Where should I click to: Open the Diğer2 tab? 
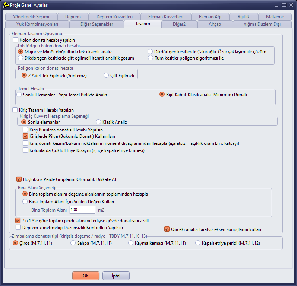[x=179, y=24]
